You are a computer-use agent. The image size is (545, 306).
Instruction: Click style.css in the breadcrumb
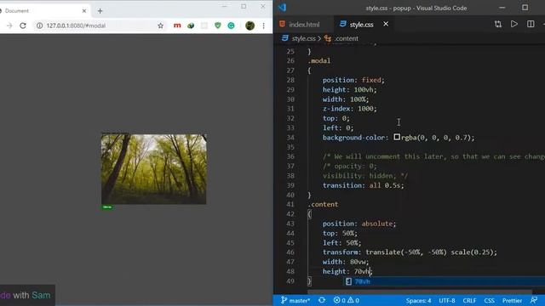click(x=303, y=38)
